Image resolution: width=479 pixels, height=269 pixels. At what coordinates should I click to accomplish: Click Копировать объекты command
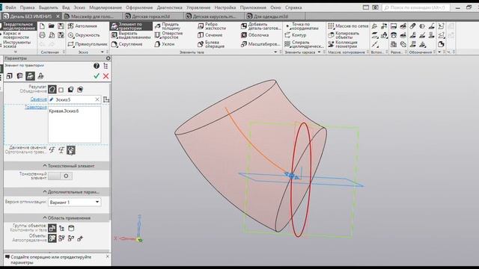[344, 35]
